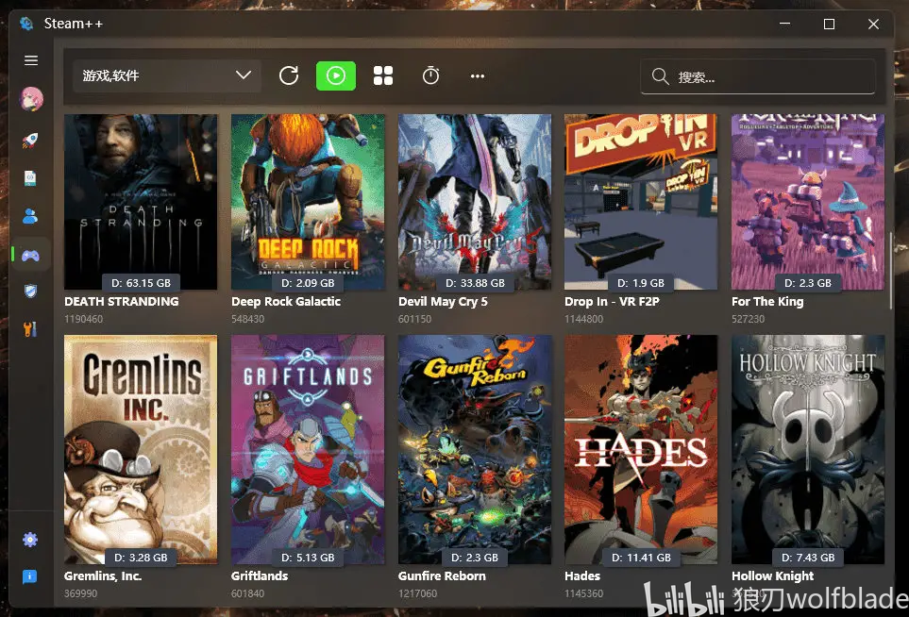909x617 pixels.
Task: Expand the 游戏,软件 type dropdown
Action: click(167, 75)
